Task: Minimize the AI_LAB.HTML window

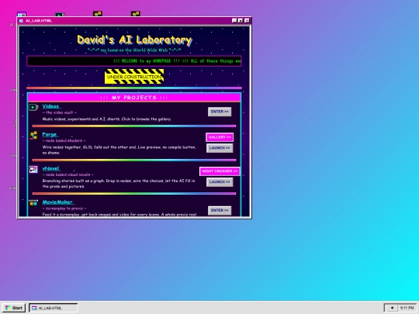Action: tap(234, 21)
